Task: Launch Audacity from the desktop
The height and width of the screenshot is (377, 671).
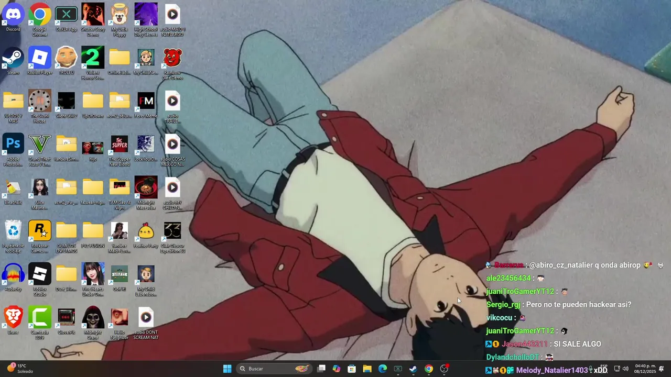Action: [x=13, y=278]
